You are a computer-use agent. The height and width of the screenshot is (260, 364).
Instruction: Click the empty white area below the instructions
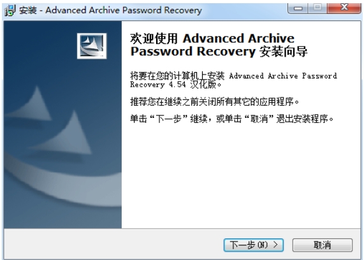241,177
